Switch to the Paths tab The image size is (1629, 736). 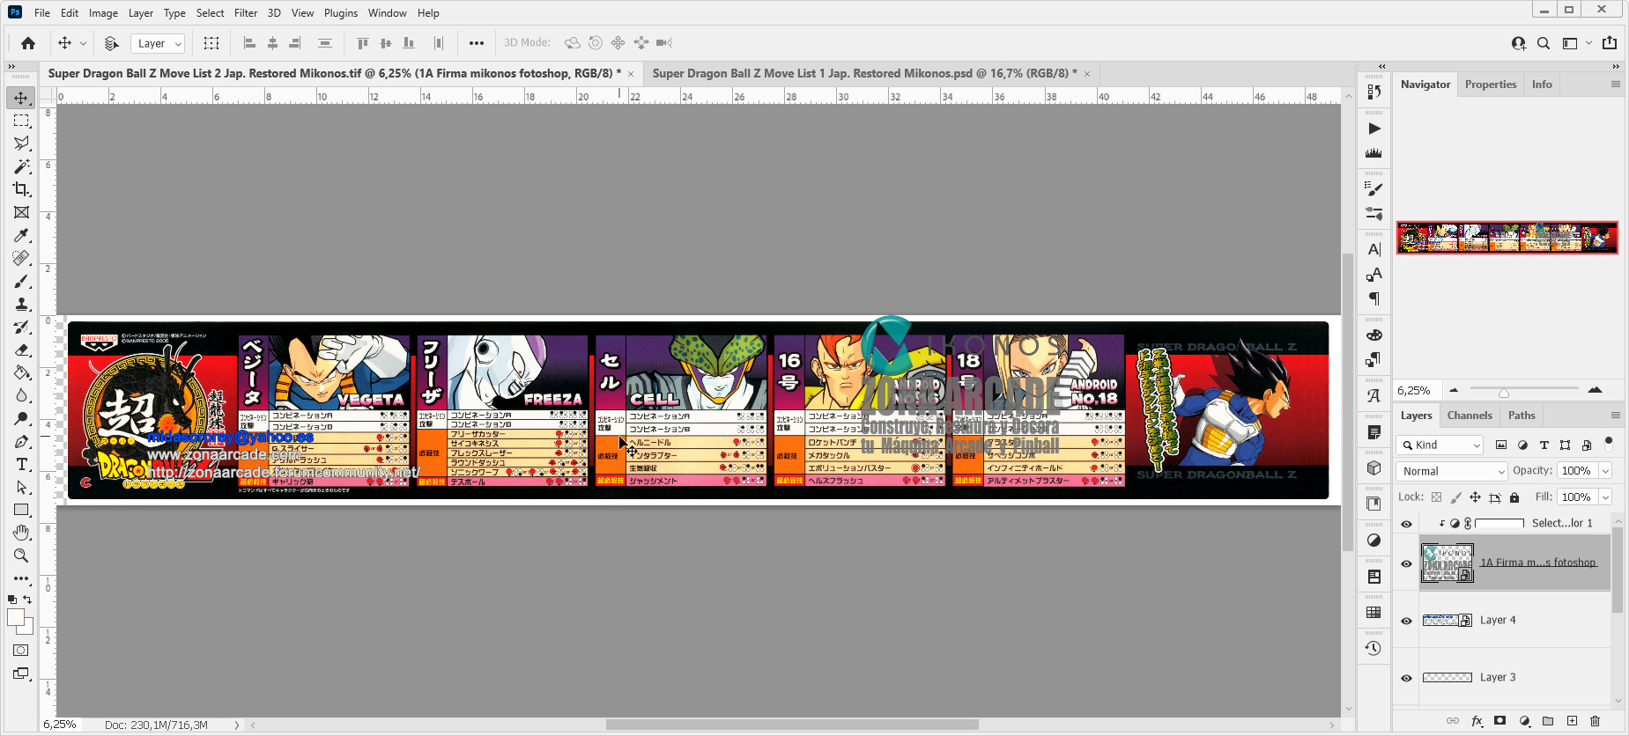point(1522,416)
